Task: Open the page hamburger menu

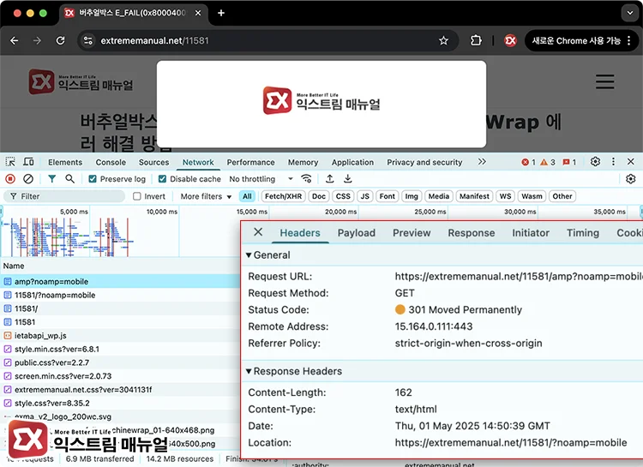Action: (x=605, y=81)
